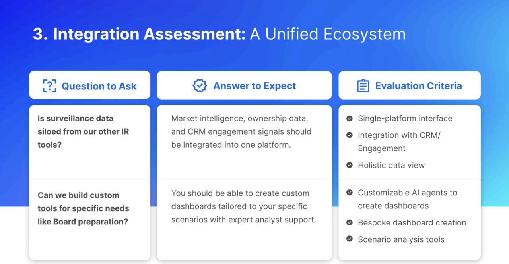
Task: Click the 'Can we build custom tools' question
Action: tap(83, 208)
